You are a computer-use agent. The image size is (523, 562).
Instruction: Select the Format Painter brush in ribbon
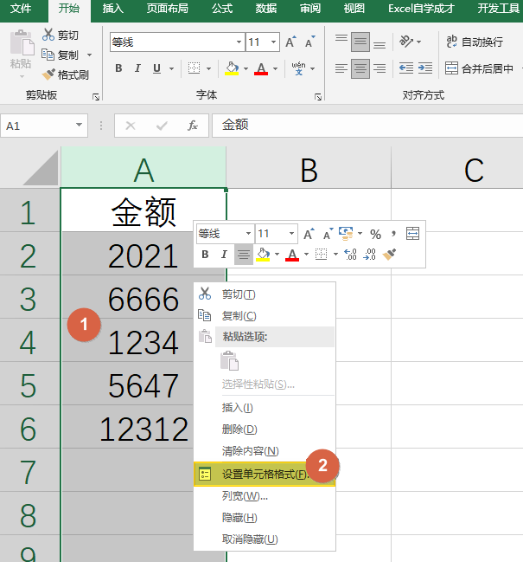[48, 74]
